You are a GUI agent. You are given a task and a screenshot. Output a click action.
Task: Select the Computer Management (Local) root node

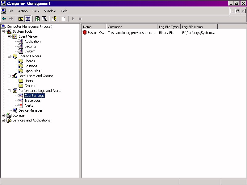[30, 27]
